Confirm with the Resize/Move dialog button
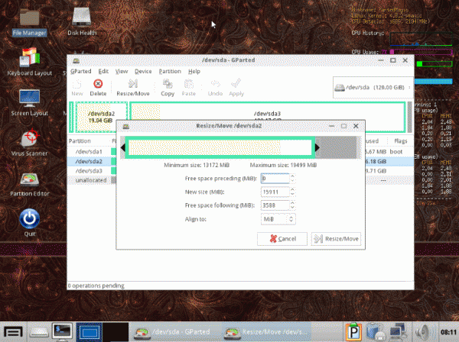 click(337, 239)
